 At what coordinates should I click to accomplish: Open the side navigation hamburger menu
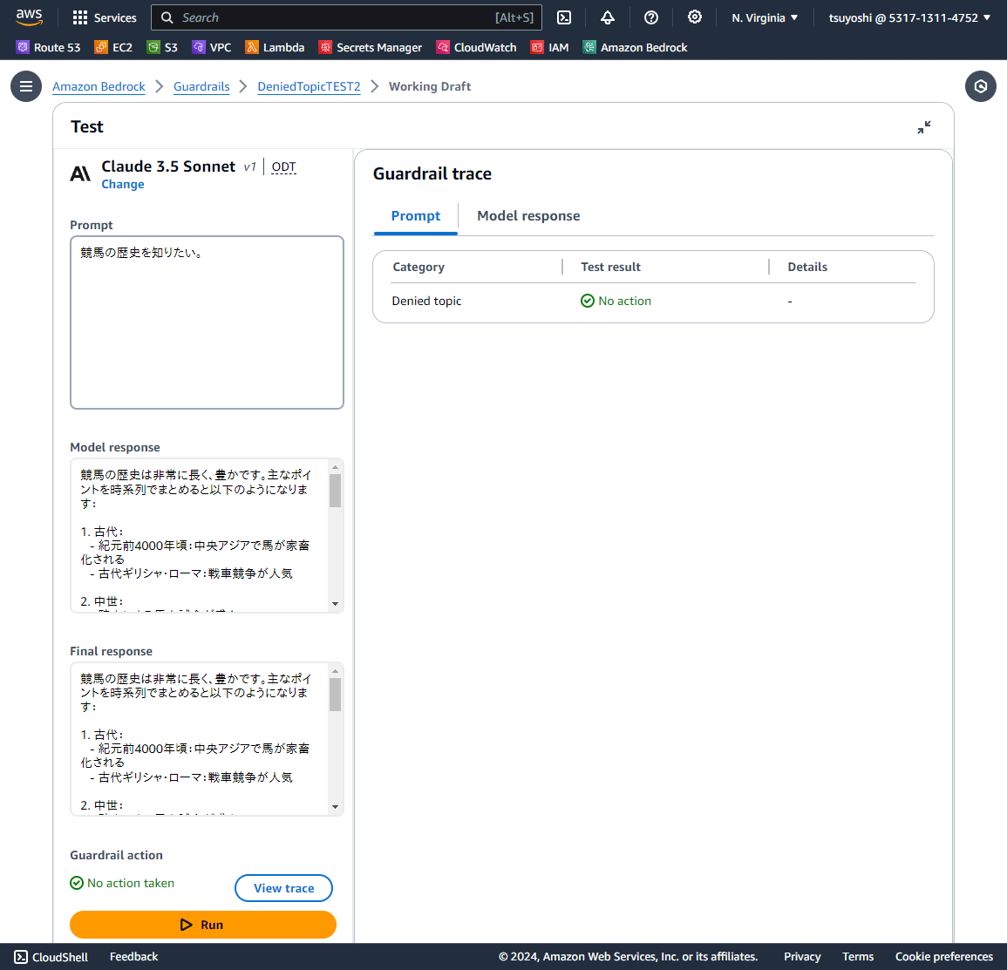(26, 86)
